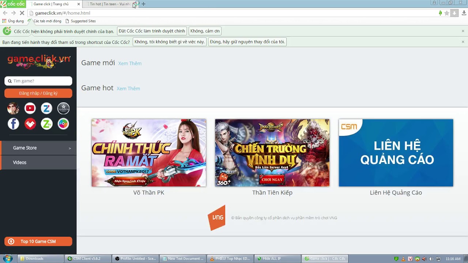This screenshot has height=263, width=468.
Task: Switch to CSM Client v5.6.2 taskbar item
Action: [88, 259]
